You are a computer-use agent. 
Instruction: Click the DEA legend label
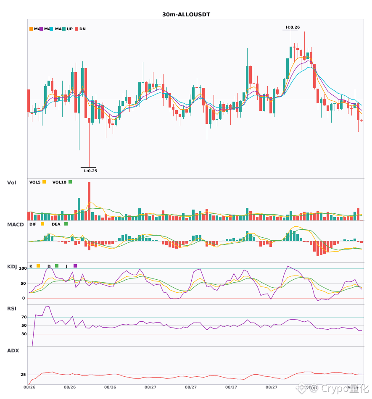coord(56,224)
